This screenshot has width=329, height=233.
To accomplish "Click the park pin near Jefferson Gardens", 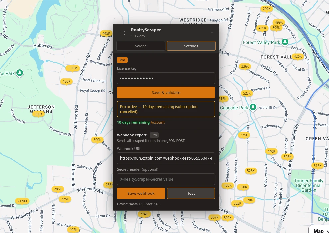I will (20, 73).
